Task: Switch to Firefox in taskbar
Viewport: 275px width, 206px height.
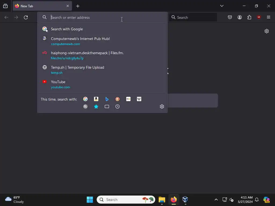Action: [174, 200]
